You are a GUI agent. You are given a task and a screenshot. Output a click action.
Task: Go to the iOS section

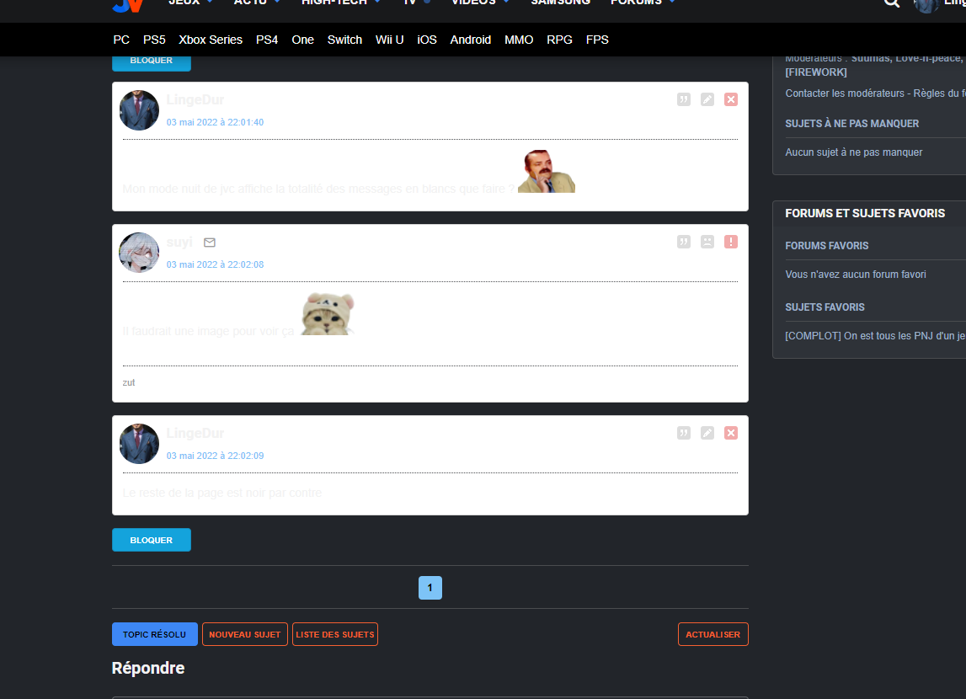(x=427, y=40)
